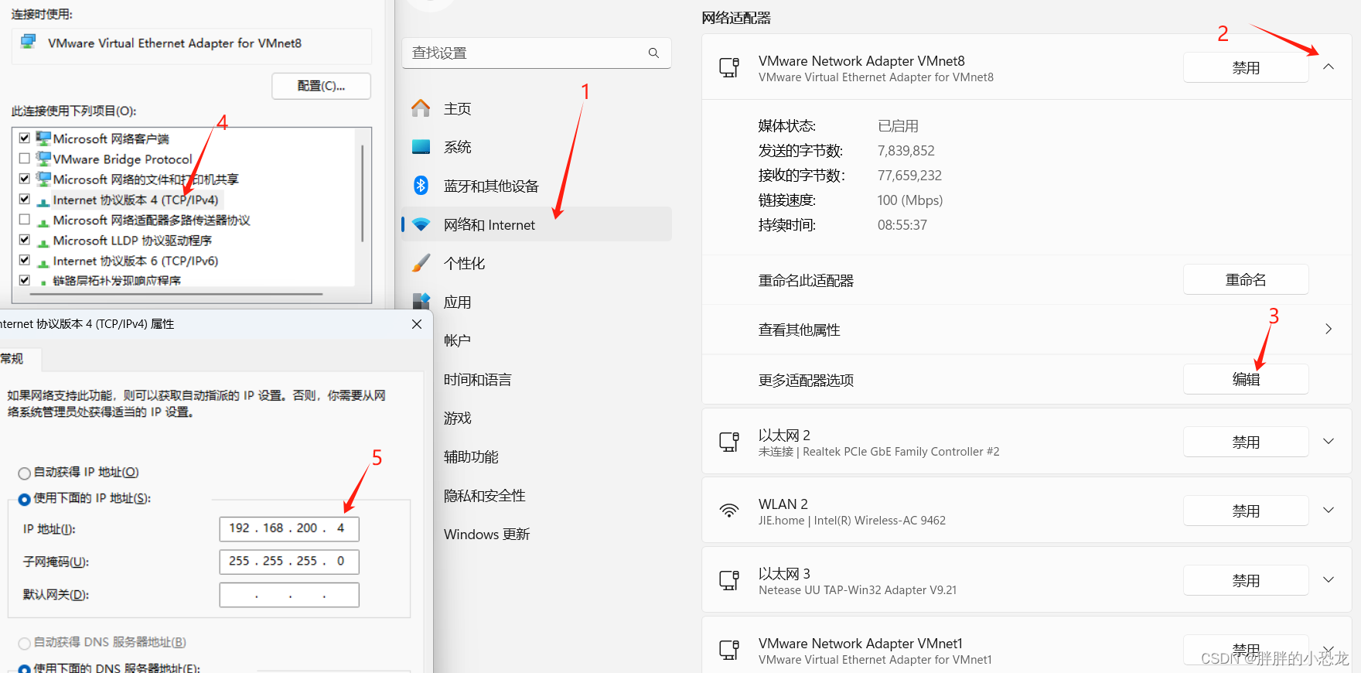Image resolution: width=1361 pixels, height=673 pixels.
Task: Uncheck Microsoft 网络客户端 checkbox
Action: click(x=25, y=138)
